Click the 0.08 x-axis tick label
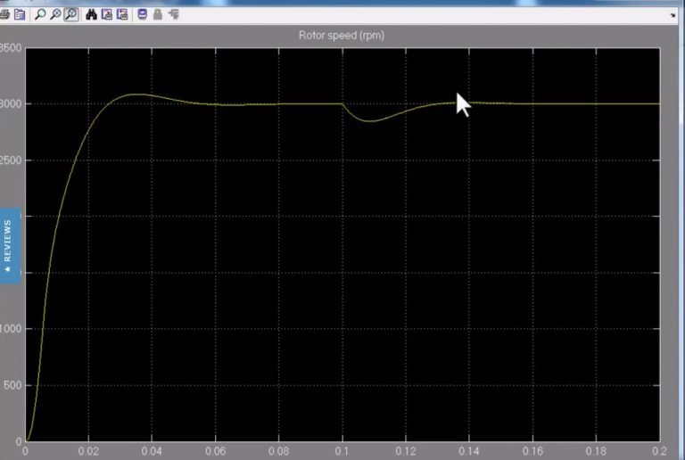Viewport: 685px width, 460px height. tap(278, 451)
